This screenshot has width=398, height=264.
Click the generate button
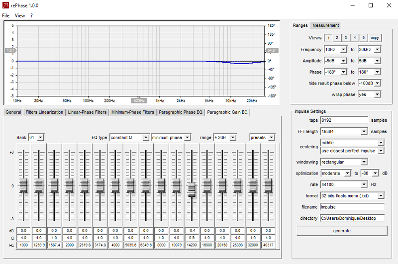(x=342, y=231)
